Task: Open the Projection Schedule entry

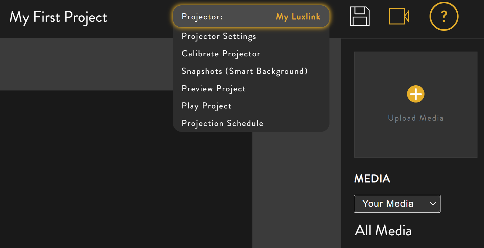Action: [x=222, y=123]
